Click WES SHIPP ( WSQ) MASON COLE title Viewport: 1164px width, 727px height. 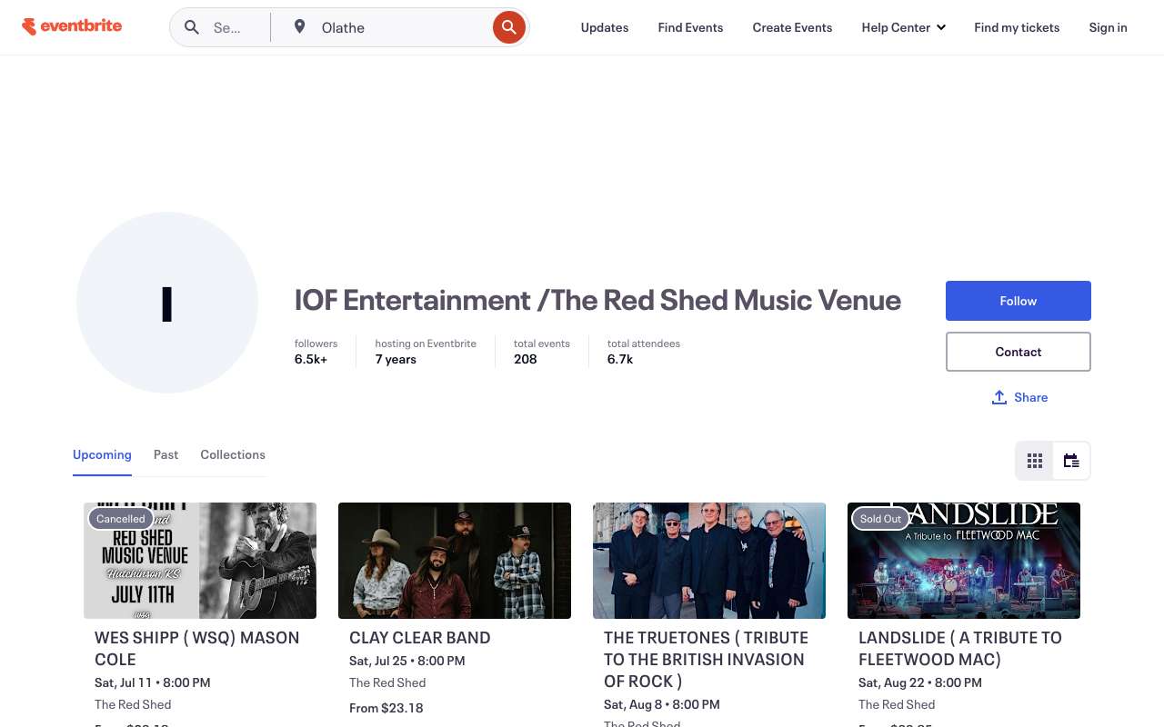(x=197, y=649)
